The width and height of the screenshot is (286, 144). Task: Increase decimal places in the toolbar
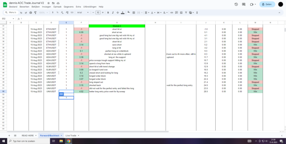click(x=67, y=13)
